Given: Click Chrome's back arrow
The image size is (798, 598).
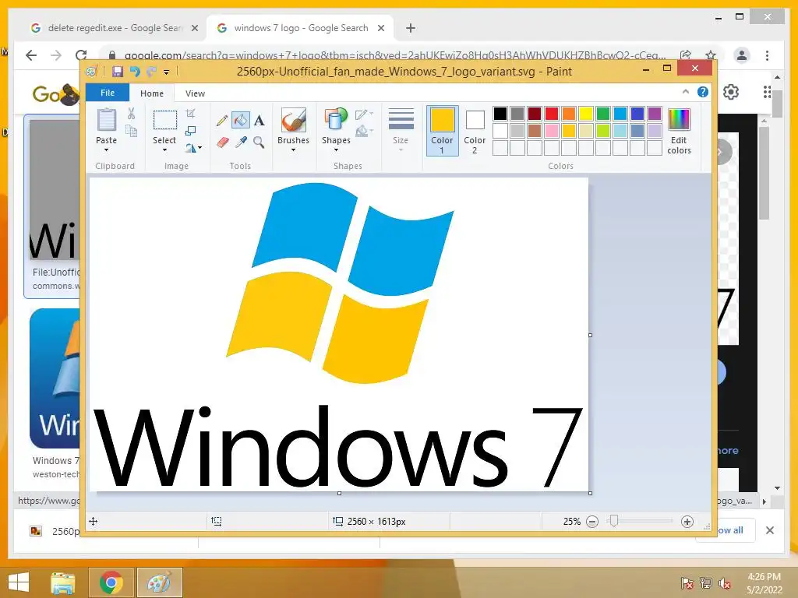Looking at the screenshot, I should 31,55.
